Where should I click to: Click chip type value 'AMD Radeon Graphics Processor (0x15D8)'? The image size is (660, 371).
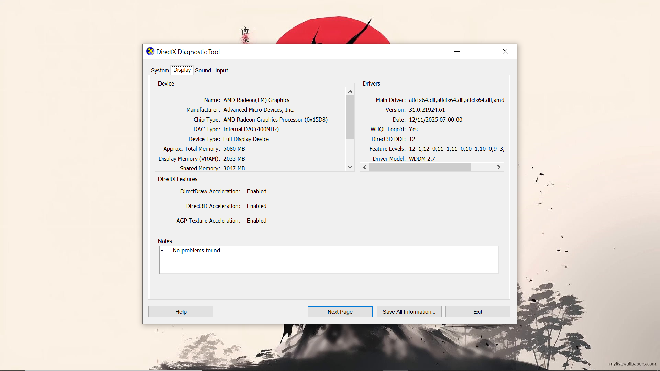pos(275,120)
